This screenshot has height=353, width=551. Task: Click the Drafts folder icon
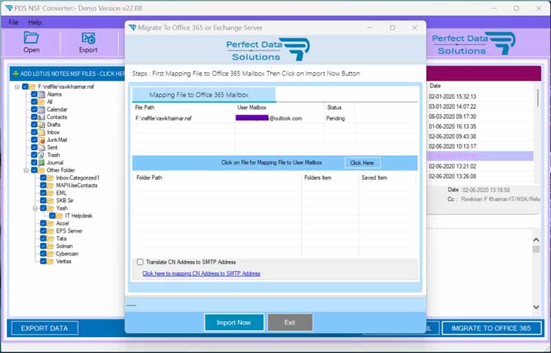point(41,125)
